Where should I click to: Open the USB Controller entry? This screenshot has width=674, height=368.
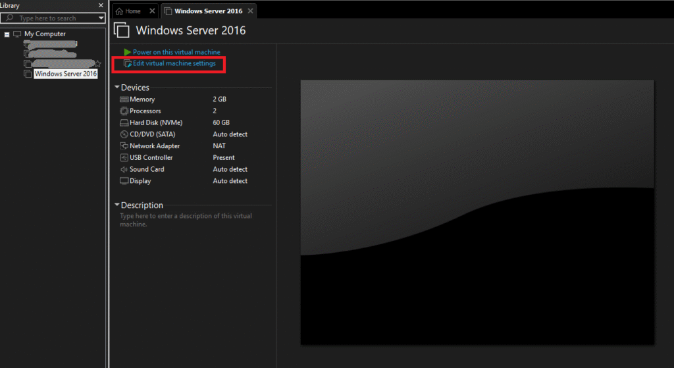[x=151, y=157]
